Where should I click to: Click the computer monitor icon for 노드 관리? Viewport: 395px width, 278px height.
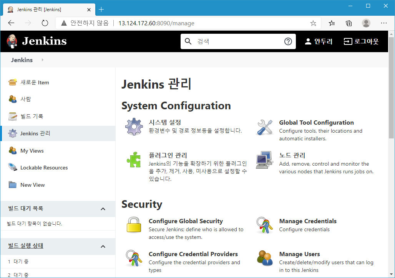pos(264,160)
